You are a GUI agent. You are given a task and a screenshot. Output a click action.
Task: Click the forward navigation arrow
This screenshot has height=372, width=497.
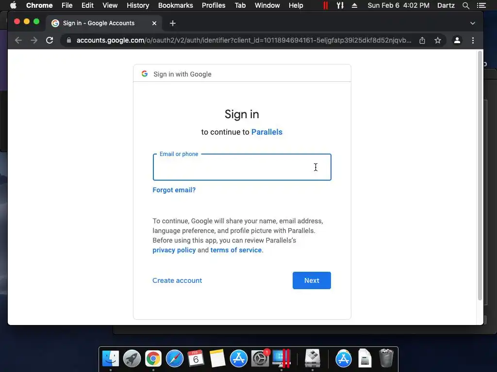[34, 40]
